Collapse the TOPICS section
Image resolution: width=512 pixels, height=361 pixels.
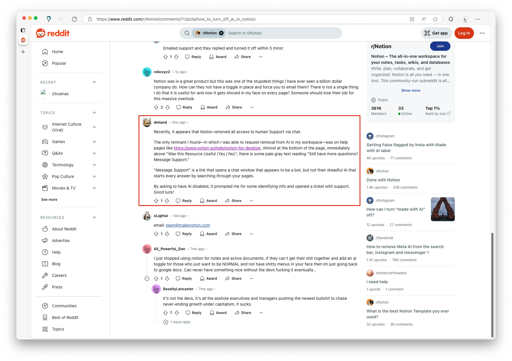(94, 113)
